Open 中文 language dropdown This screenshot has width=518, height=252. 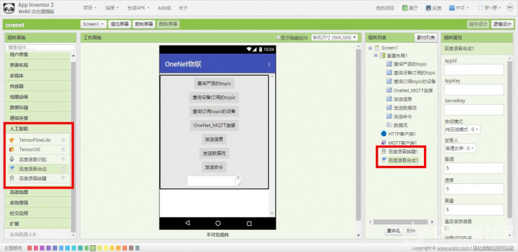tap(459, 8)
